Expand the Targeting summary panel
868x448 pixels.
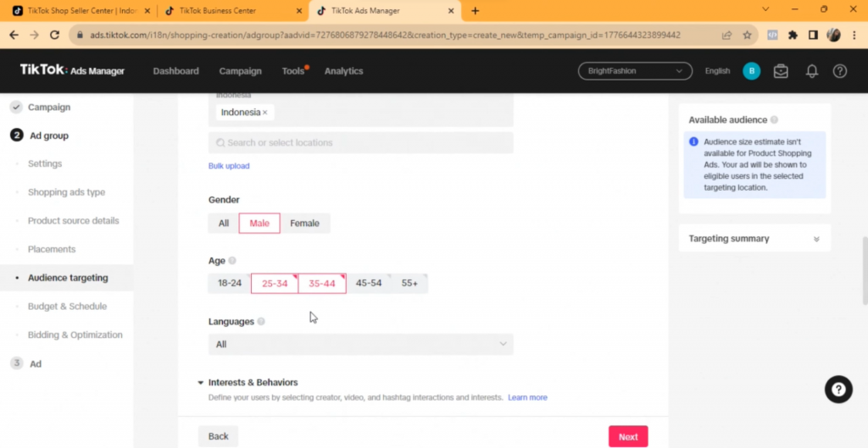(816, 239)
